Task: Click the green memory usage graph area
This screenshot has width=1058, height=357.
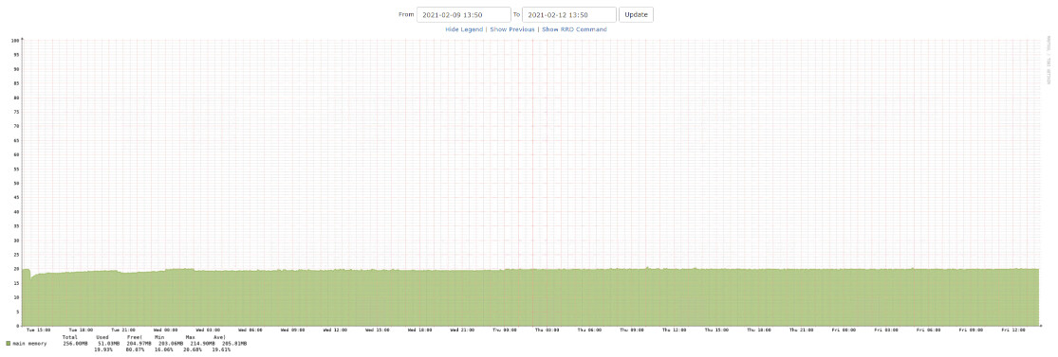Action: (x=530, y=297)
